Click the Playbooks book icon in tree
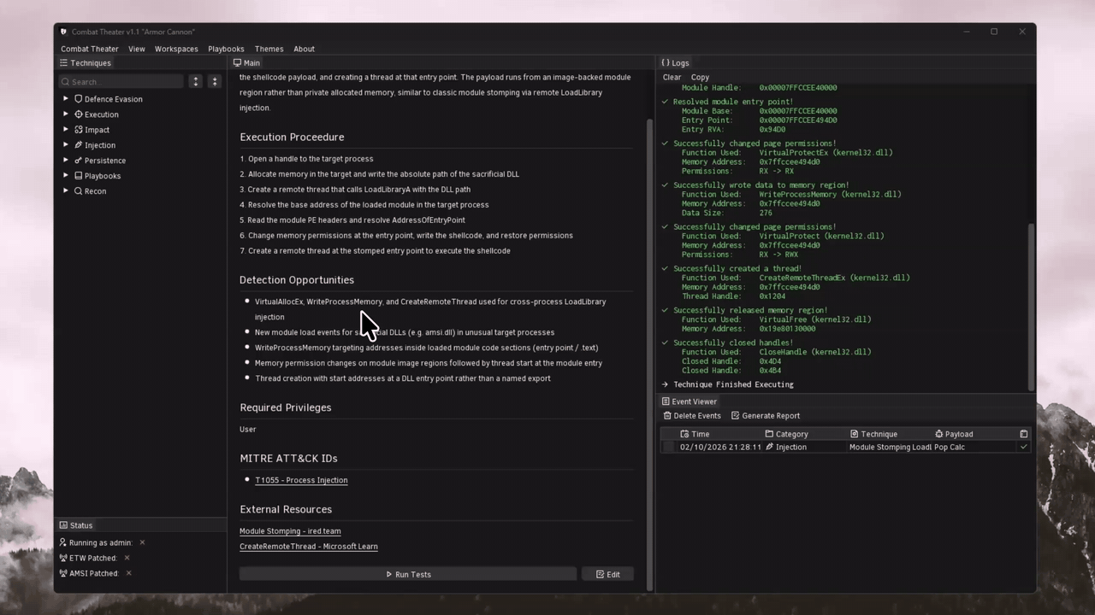Image resolution: width=1095 pixels, height=615 pixels. point(79,176)
